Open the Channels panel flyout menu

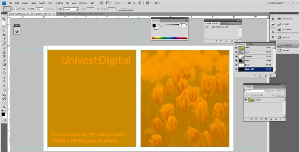(x=274, y=44)
